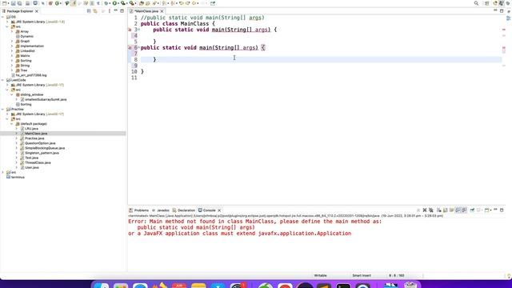Expand the Array package in DS
Image resolution: width=512 pixels, height=288 pixels.
point(12,32)
